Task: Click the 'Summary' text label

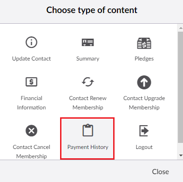Action: [88, 59]
